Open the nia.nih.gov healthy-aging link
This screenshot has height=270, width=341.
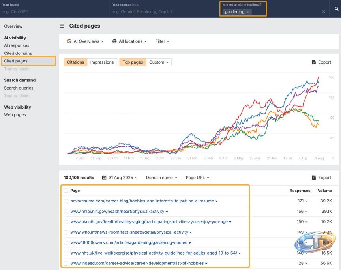(149, 222)
